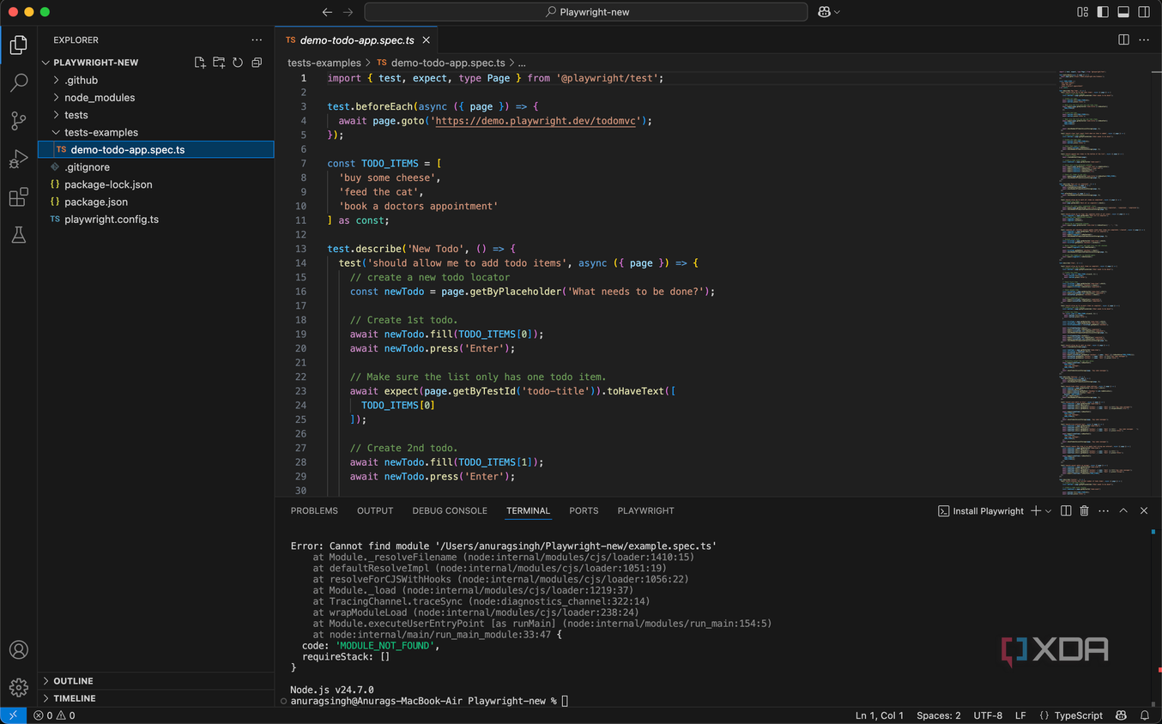This screenshot has height=724, width=1162.
Task: Open the Copilot dropdown chevron in title bar
Action: click(x=837, y=12)
